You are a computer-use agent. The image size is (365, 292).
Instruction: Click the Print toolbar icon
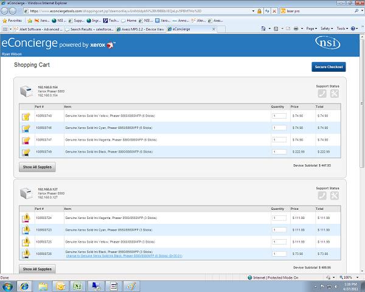click(296, 29)
